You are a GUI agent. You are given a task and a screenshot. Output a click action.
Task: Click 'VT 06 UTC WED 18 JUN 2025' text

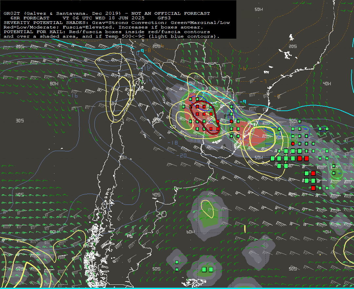click(x=103, y=18)
